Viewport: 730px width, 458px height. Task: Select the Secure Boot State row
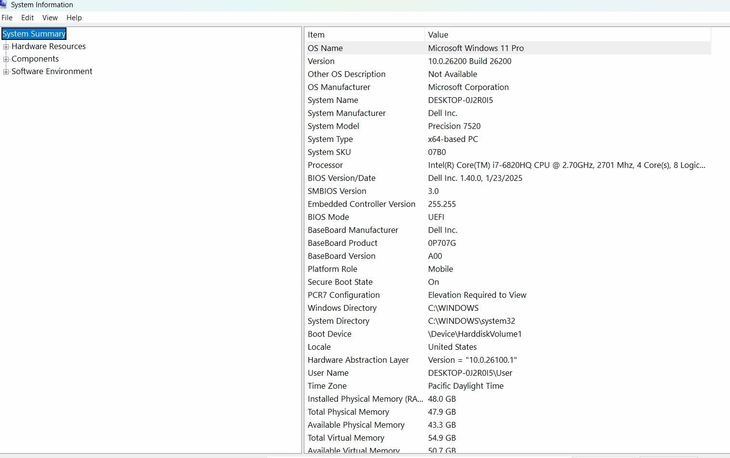pyautogui.click(x=508, y=282)
